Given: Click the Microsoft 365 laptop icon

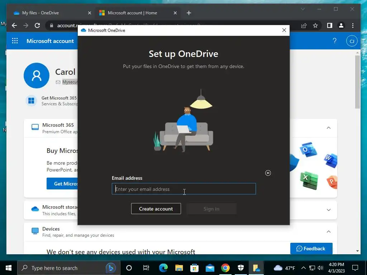Looking at the screenshot, I should 35,127.
